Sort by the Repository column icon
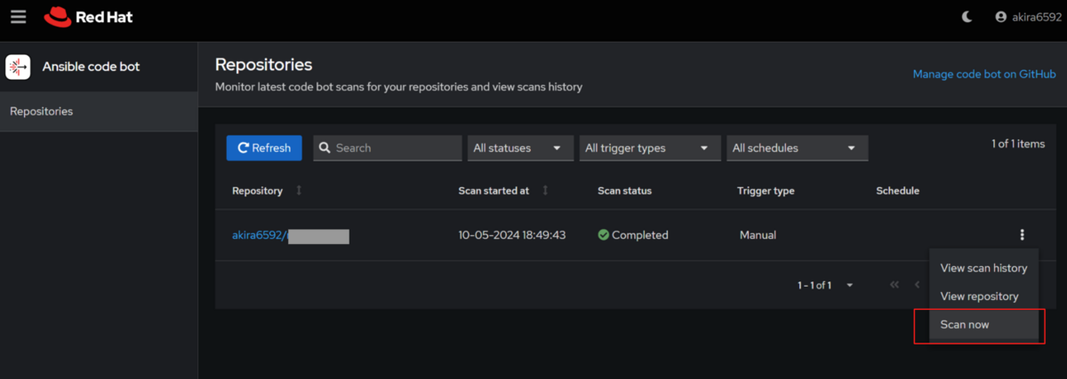 click(299, 191)
